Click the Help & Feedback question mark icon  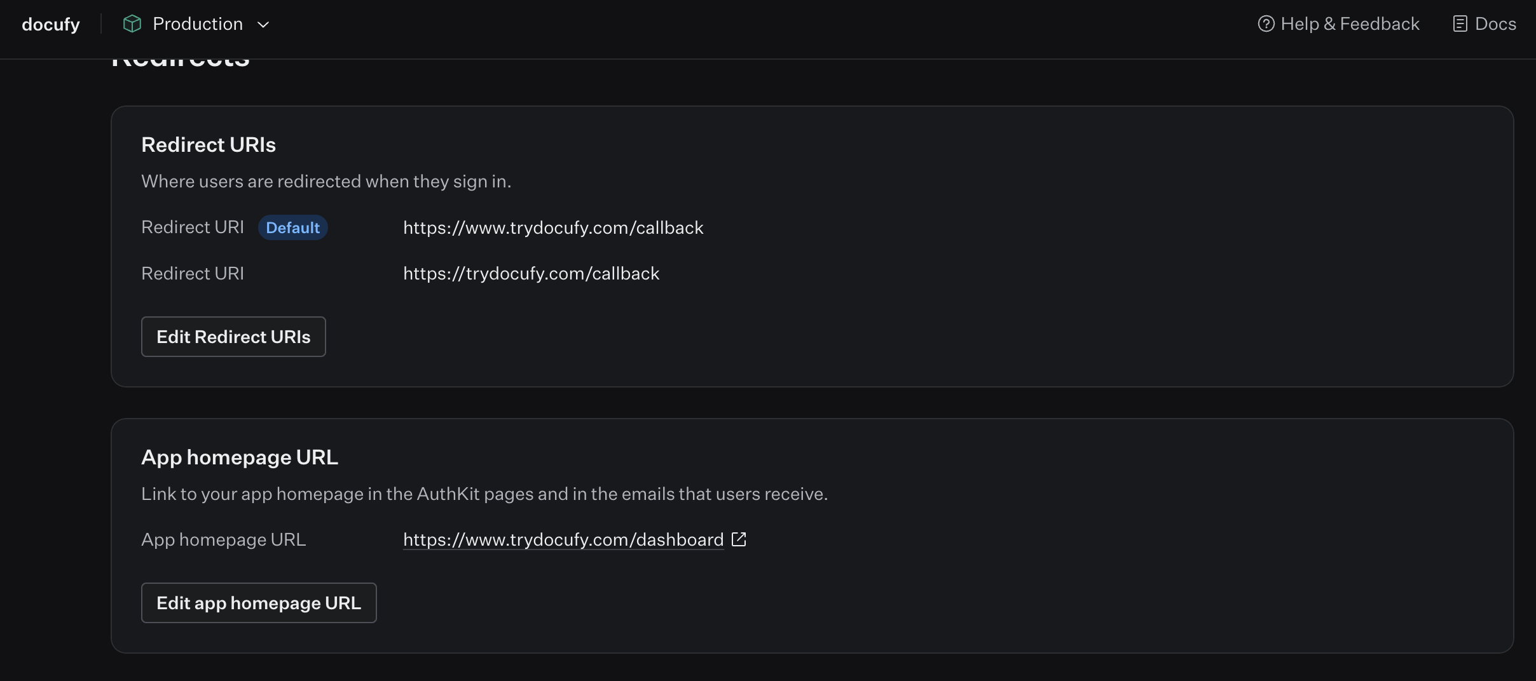[x=1266, y=24]
